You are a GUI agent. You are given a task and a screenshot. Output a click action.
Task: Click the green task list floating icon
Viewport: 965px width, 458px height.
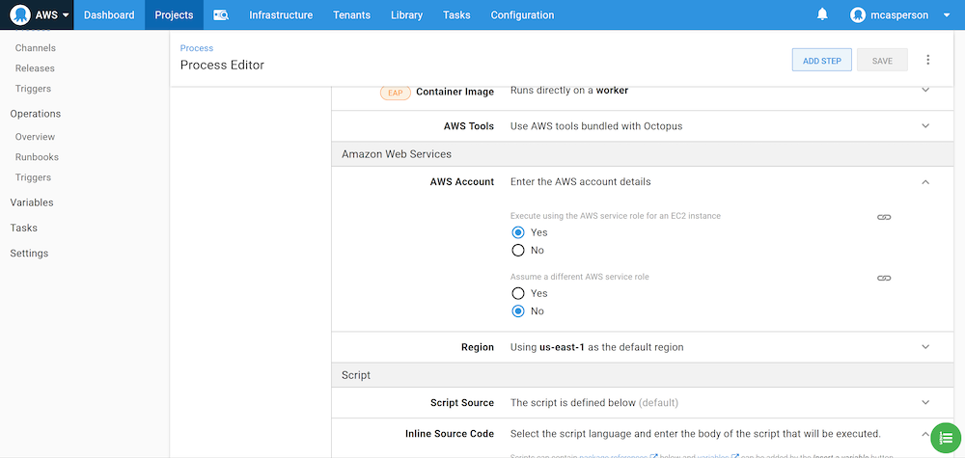(x=946, y=438)
